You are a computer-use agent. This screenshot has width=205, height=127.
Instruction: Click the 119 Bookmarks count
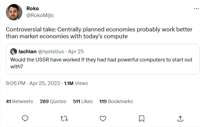[116, 101]
